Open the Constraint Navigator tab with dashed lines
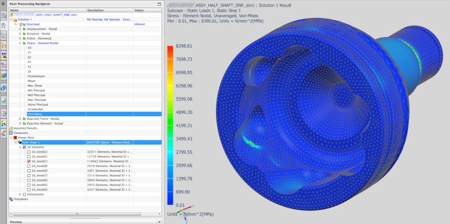This screenshot has height=224, width=450. click(x=4, y=36)
